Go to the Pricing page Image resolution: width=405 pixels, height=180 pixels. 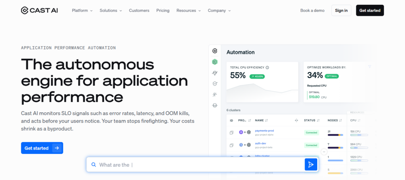pyautogui.click(x=163, y=11)
